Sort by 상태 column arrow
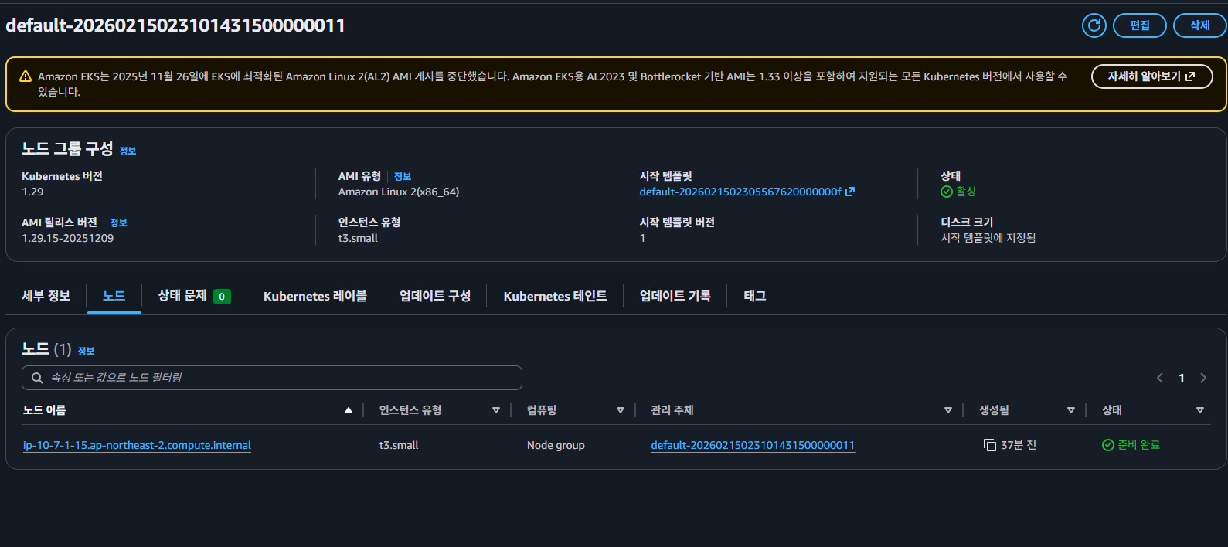 click(x=1199, y=410)
